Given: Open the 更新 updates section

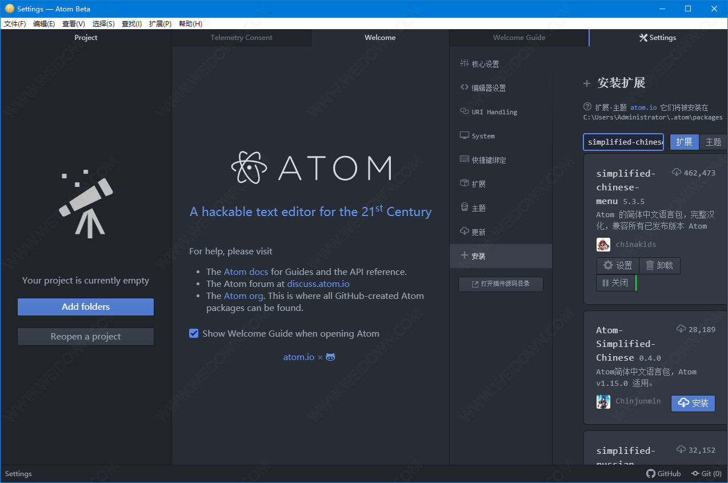Looking at the screenshot, I should 501,232.
